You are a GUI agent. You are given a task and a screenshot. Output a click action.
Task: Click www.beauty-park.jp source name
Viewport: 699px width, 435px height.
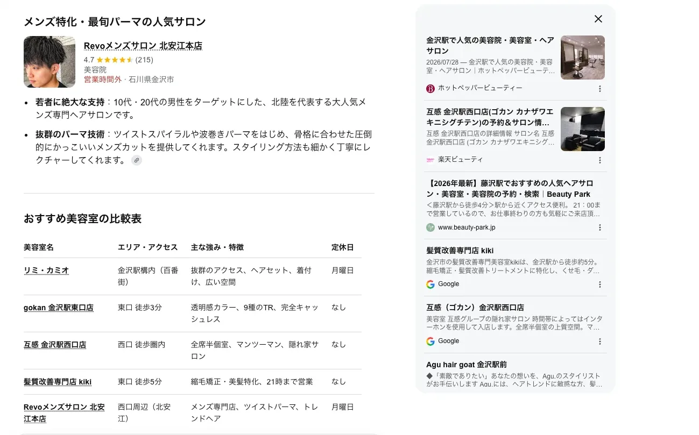pyautogui.click(x=467, y=227)
